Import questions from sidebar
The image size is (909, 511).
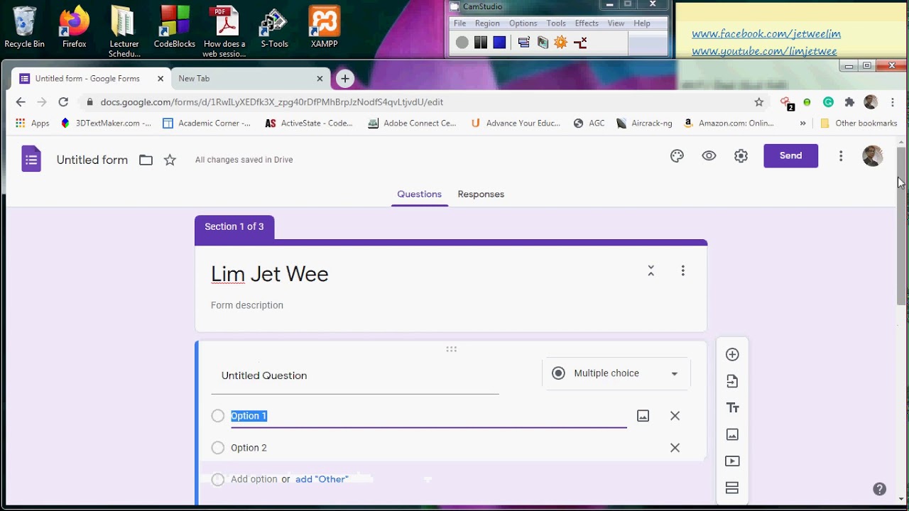[x=732, y=381]
